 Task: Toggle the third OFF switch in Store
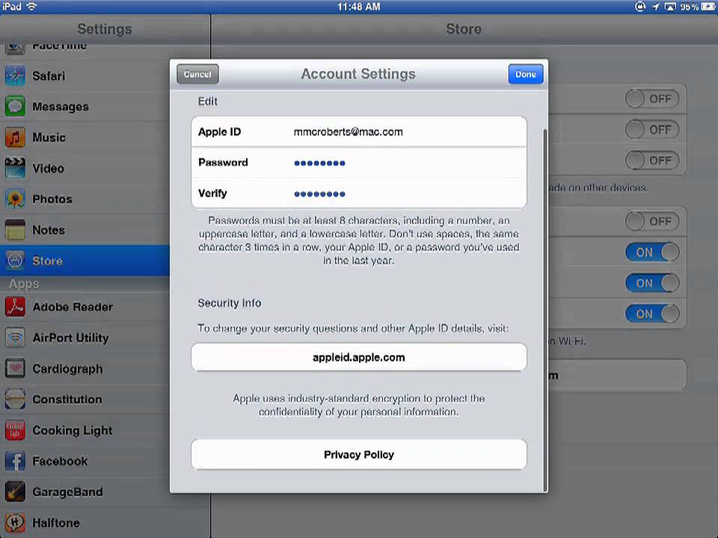[x=652, y=160]
